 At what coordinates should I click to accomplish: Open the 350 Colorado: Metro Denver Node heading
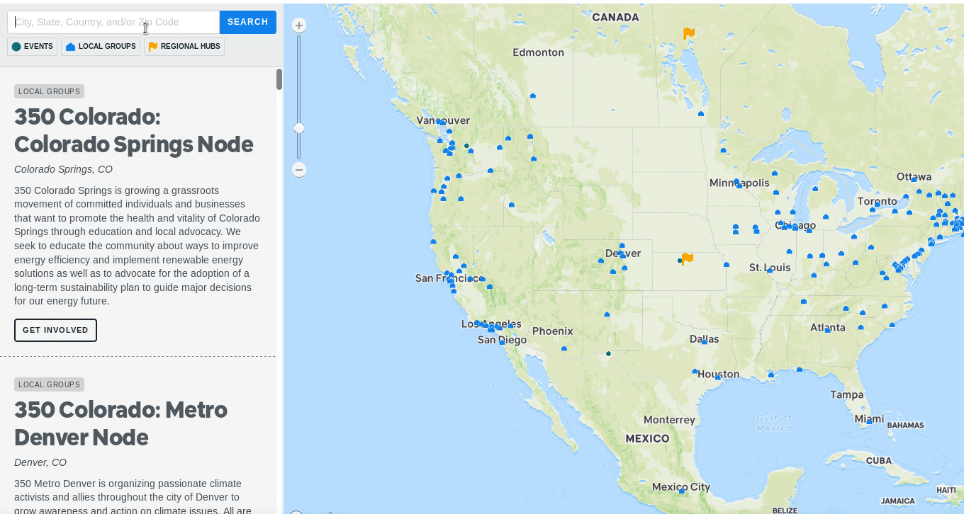point(121,423)
